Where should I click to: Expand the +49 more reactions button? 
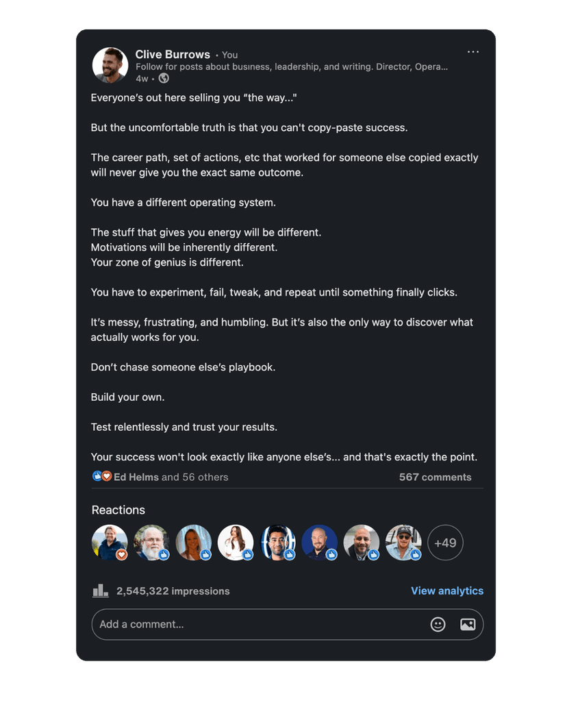(445, 543)
